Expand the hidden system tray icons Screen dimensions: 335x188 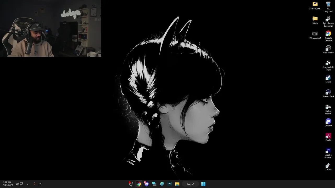(40, 184)
